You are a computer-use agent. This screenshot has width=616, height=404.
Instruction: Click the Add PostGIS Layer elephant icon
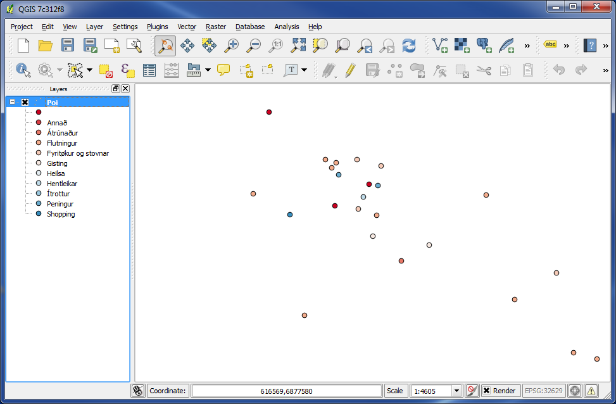[x=484, y=46]
